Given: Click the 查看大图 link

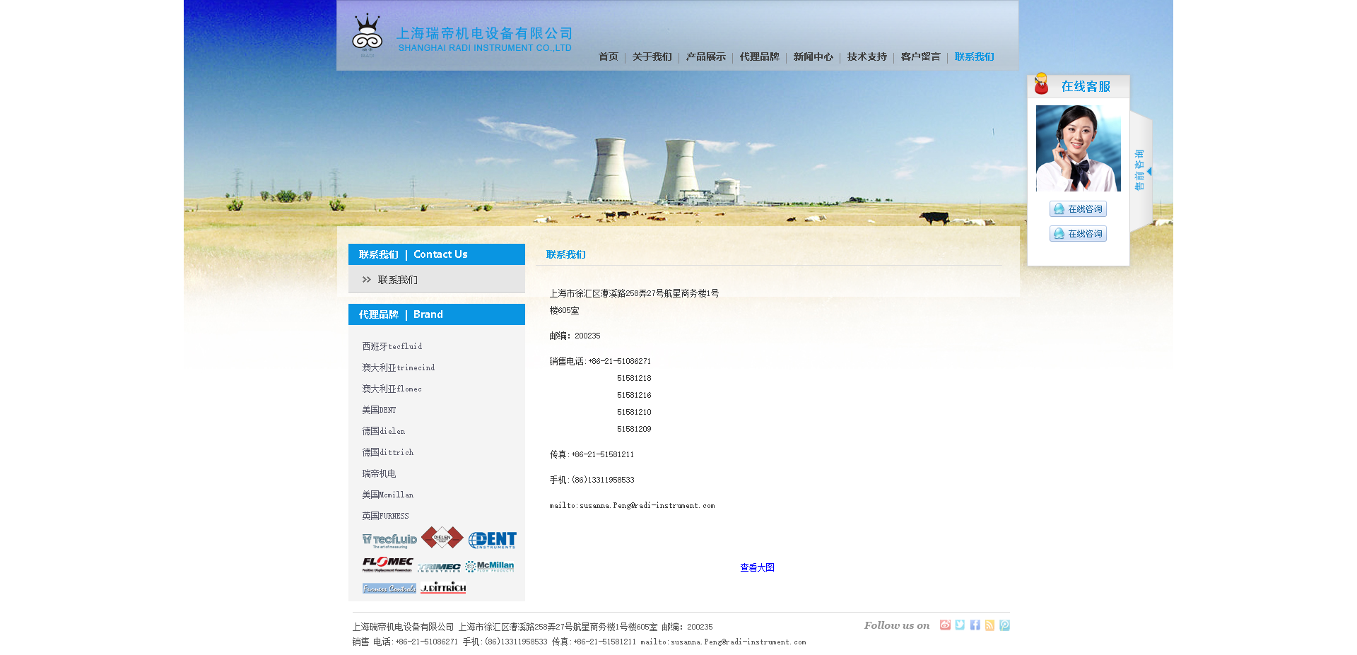Looking at the screenshot, I should pyautogui.click(x=757, y=568).
